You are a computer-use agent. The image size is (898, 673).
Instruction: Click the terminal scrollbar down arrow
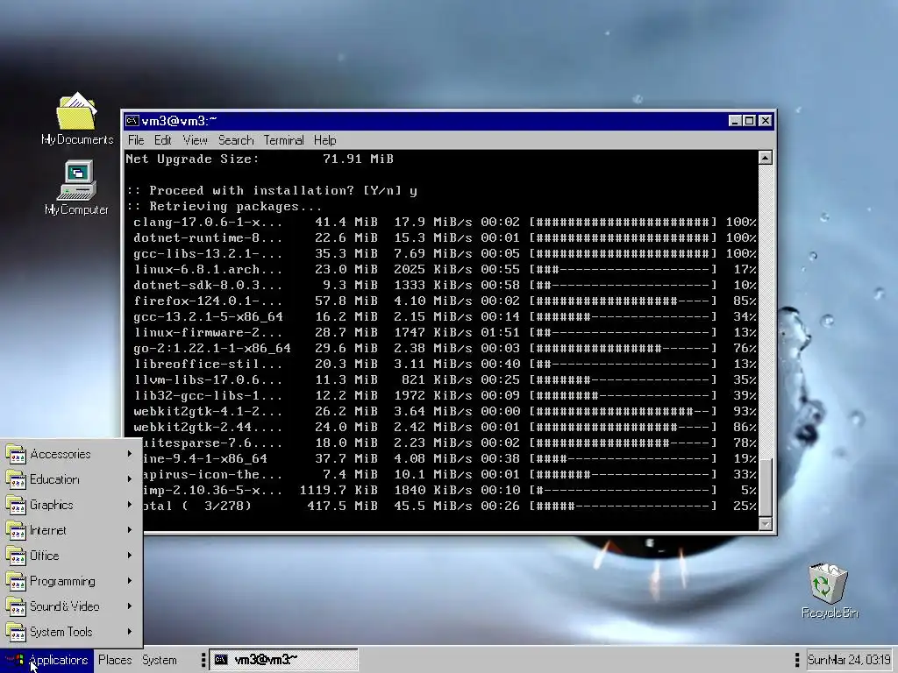[x=765, y=524]
